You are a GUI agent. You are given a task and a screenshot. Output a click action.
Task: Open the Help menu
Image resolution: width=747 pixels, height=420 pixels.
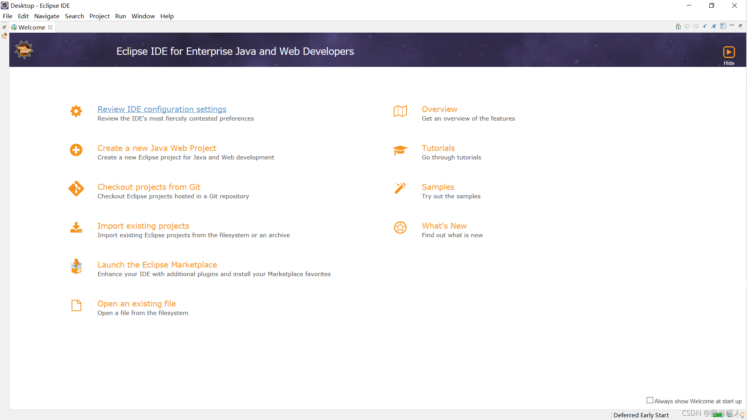(x=167, y=16)
